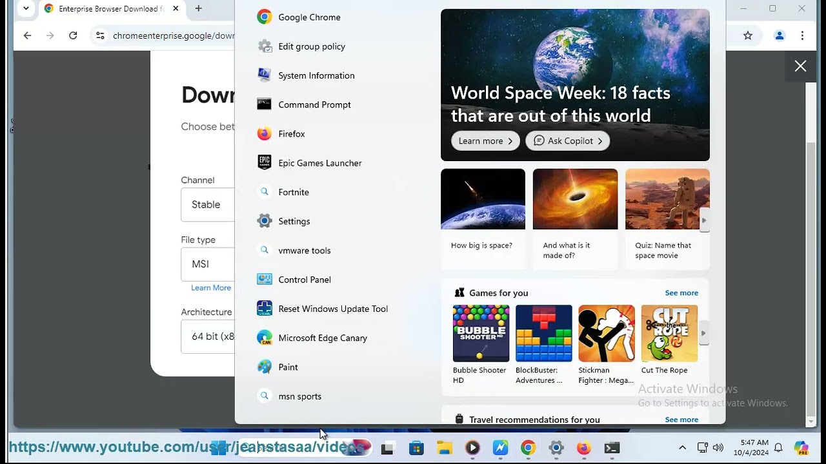Open the File type dropdown showing MSI
Viewport: 826px width, 464px height.
(208, 264)
